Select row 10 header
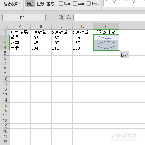The image size is (145, 145). click(5, 79)
